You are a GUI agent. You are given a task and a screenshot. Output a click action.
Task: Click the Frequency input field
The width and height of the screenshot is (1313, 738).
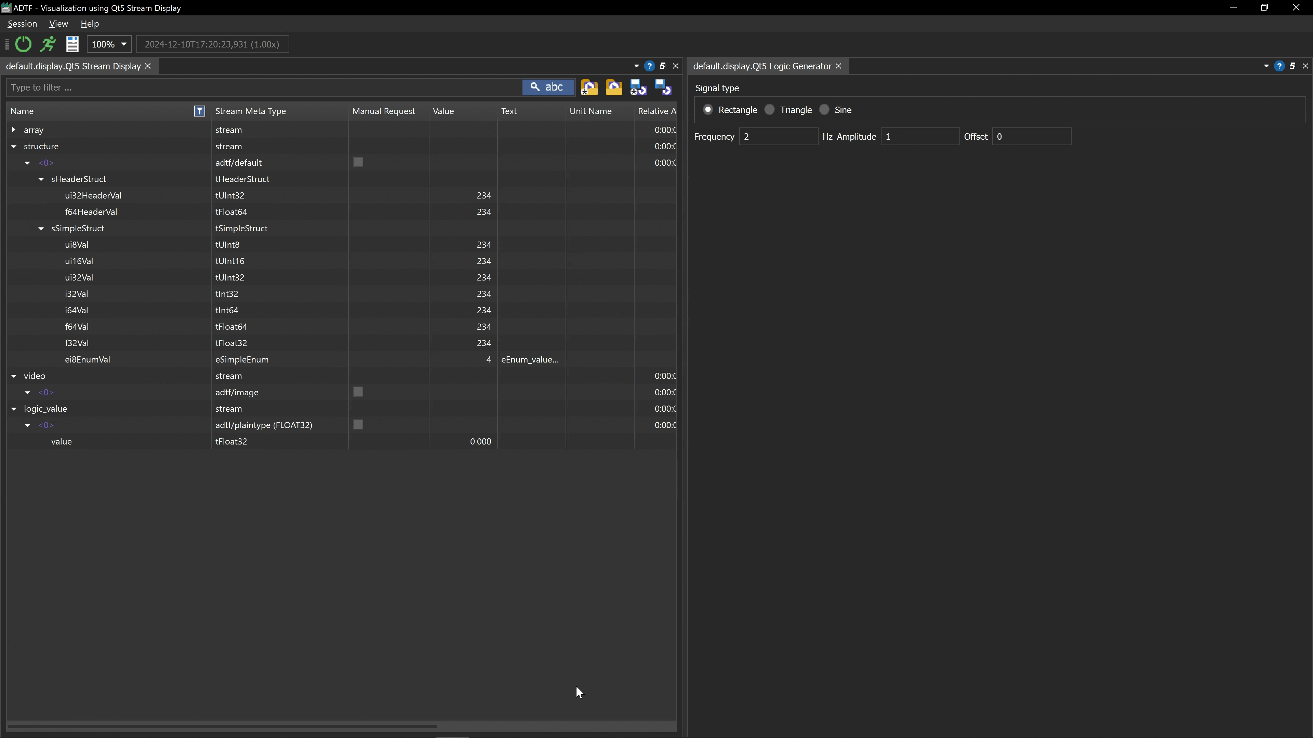pos(778,137)
